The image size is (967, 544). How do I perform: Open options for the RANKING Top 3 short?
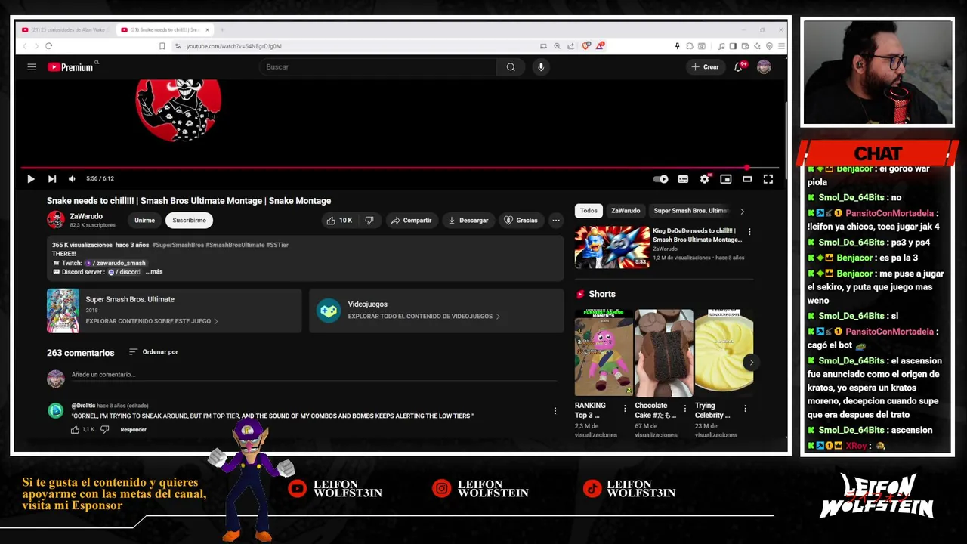point(624,409)
